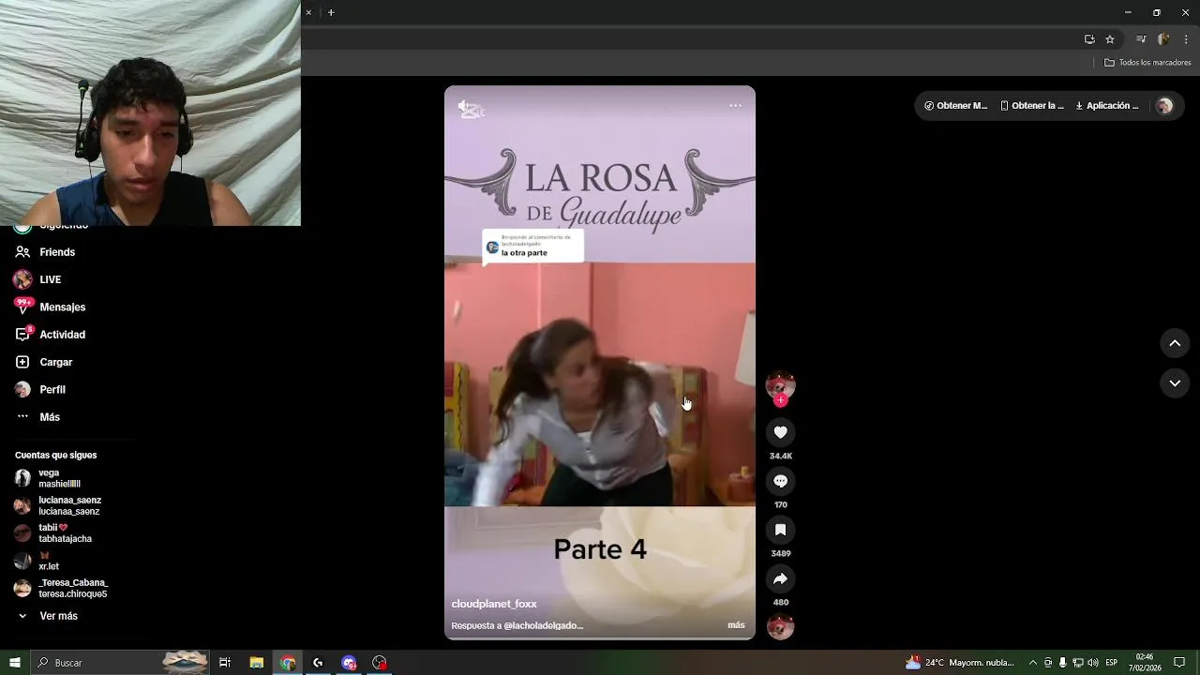Open the creator avatar beside the video
The width and height of the screenshot is (1200, 675).
tap(780, 385)
